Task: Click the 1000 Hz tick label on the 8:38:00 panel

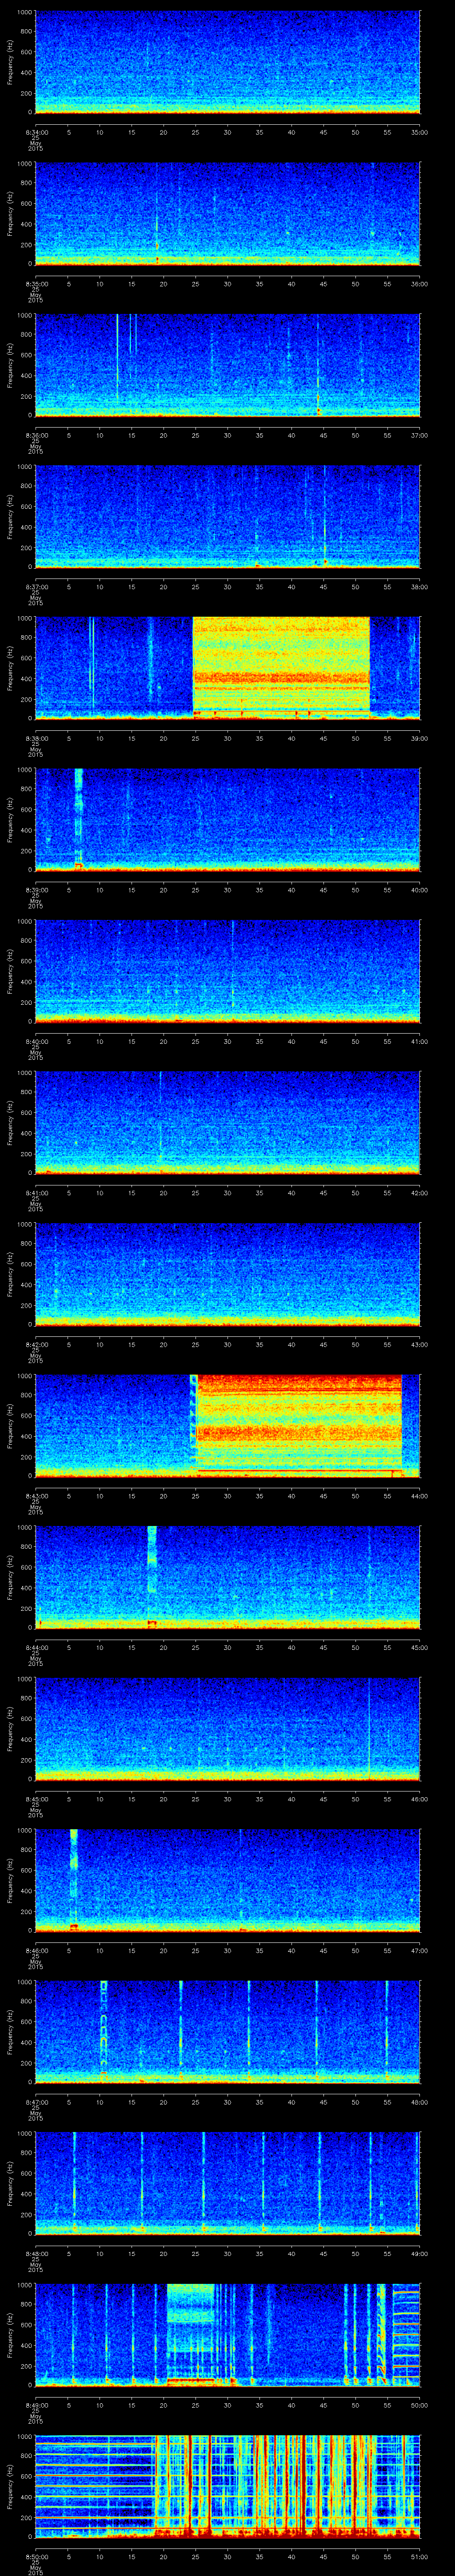Action: pos(24,619)
